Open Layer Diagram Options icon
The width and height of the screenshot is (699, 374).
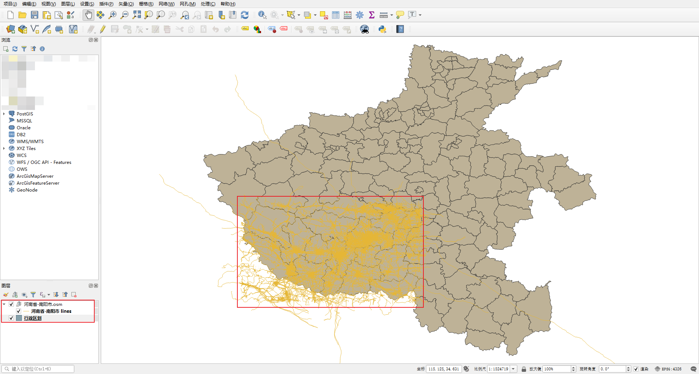coord(257,29)
